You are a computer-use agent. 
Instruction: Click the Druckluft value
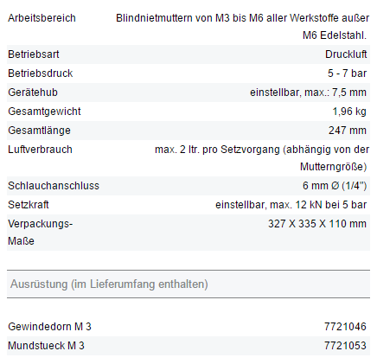346,54
